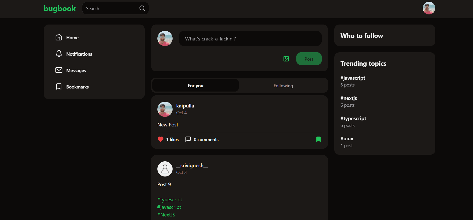The image size is (473, 220).
Task: Click the Notifications bell icon
Action: click(x=59, y=54)
